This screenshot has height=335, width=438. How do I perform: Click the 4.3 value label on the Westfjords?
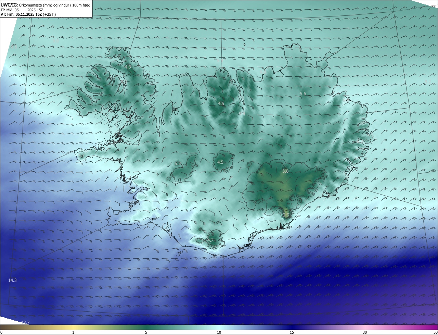pos(128,67)
